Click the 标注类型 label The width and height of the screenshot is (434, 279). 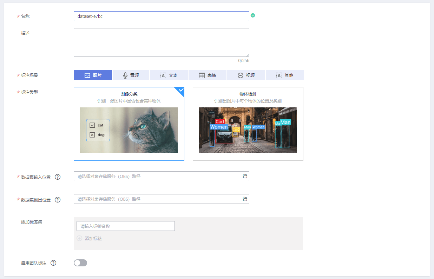tap(29, 92)
